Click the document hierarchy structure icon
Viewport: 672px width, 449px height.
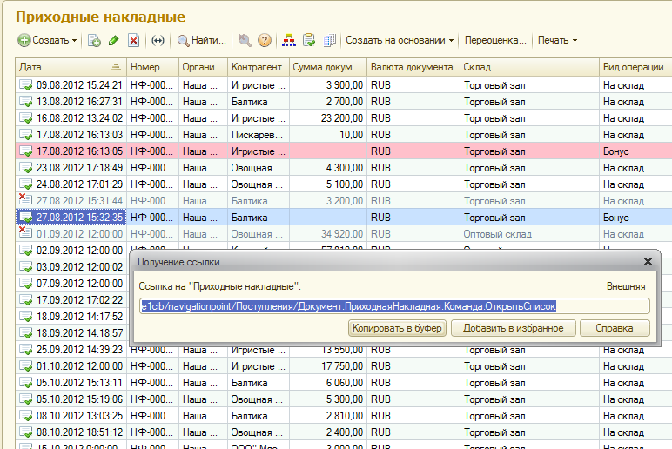(290, 40)
